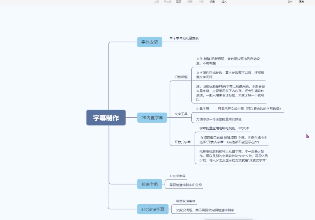Image resolution: width=315 pixels, height=220 pixels.
Task: Open the 标记 toolbar option
Action: pyautogui.click(x=212, y=2)
